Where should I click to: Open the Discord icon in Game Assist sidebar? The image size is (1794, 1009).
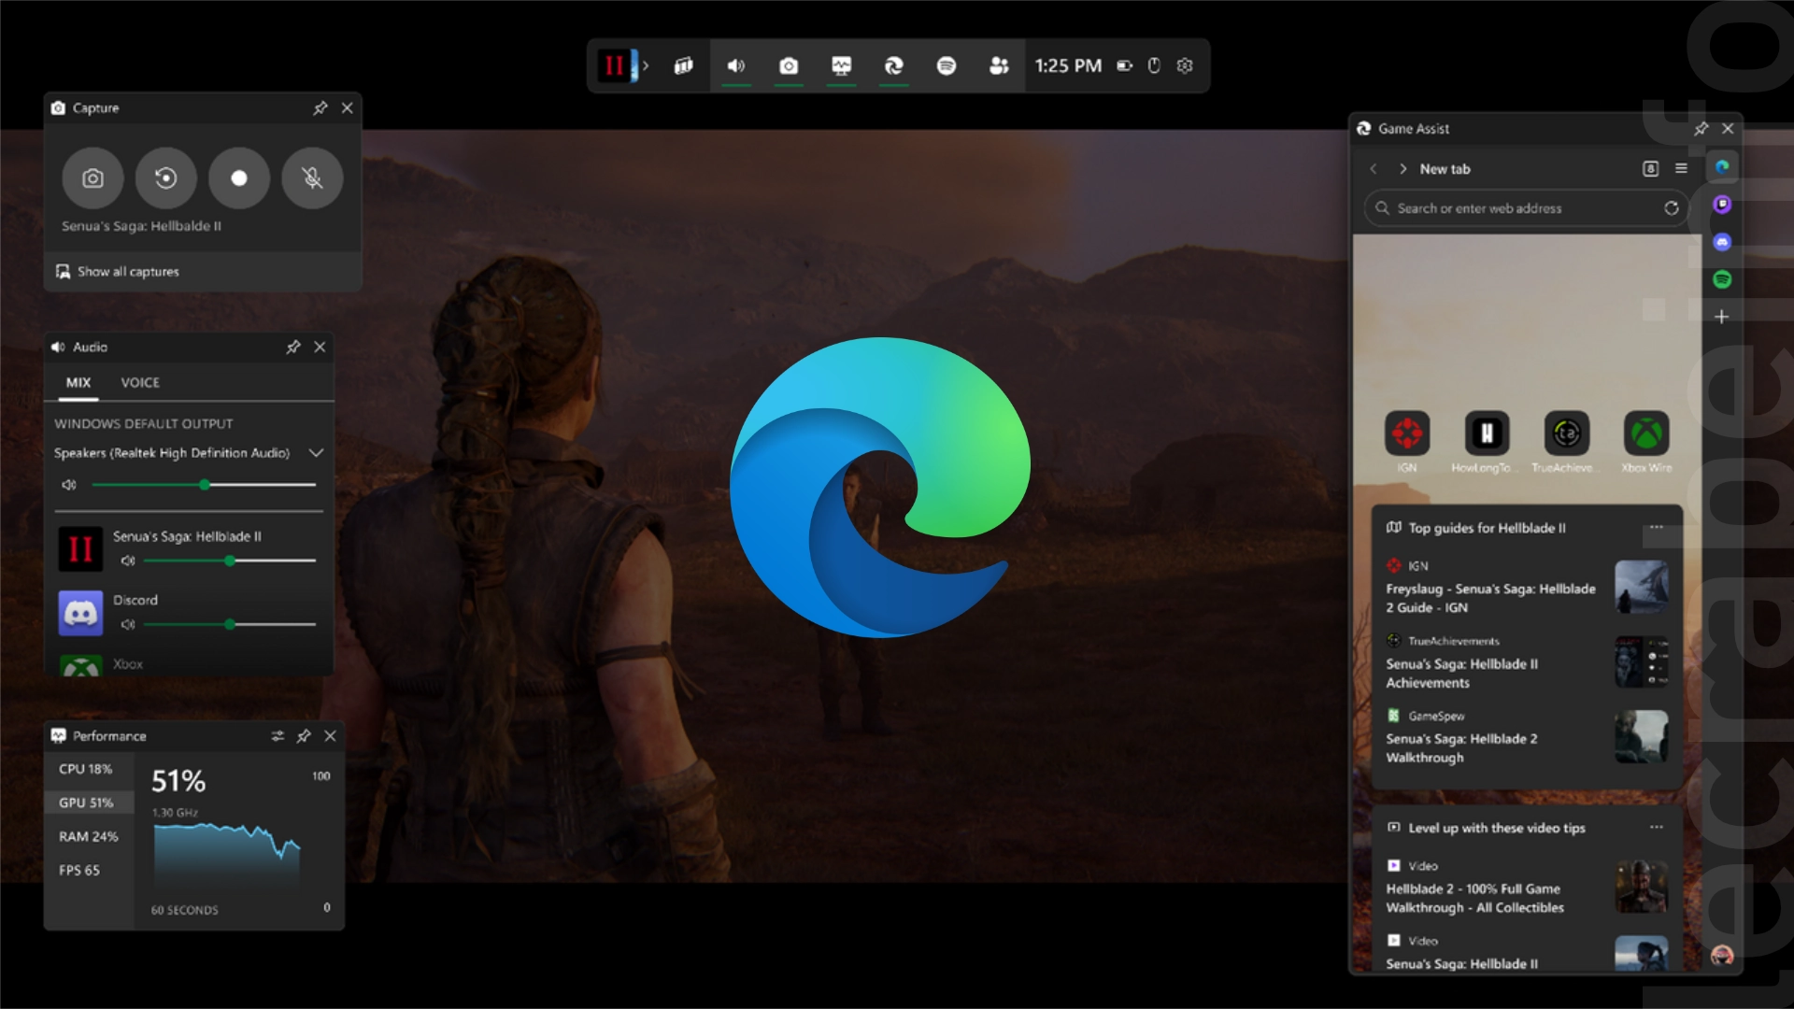(1722, 242)
